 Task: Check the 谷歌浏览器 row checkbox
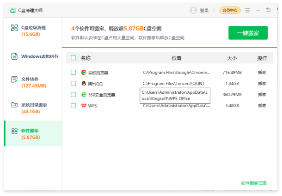pyautogui.click(x=73, y=73)
